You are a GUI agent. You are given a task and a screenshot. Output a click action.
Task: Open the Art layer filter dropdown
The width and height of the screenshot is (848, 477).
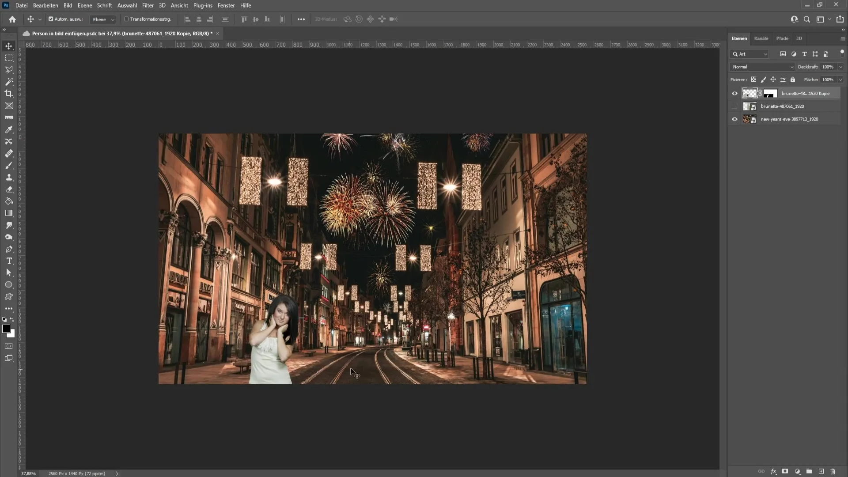[750, 54]
